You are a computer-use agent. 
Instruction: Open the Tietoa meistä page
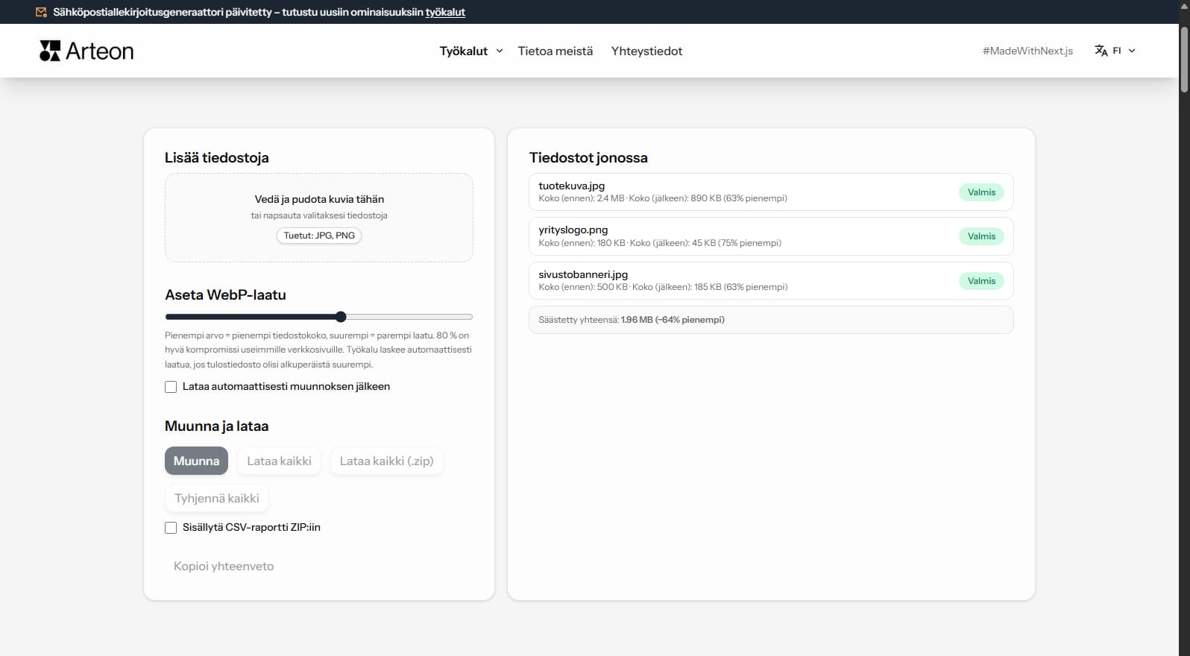coord(555,51)
